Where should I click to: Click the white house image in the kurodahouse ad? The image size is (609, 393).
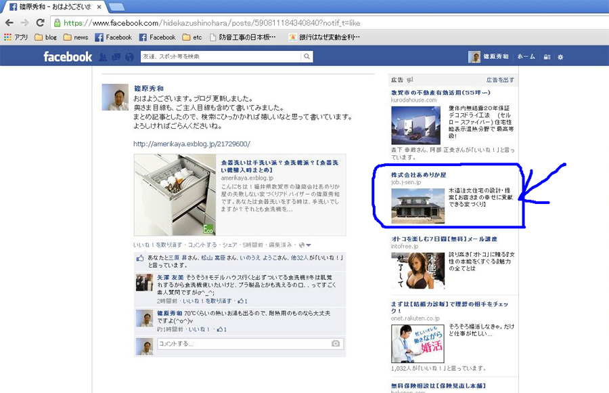416,125
